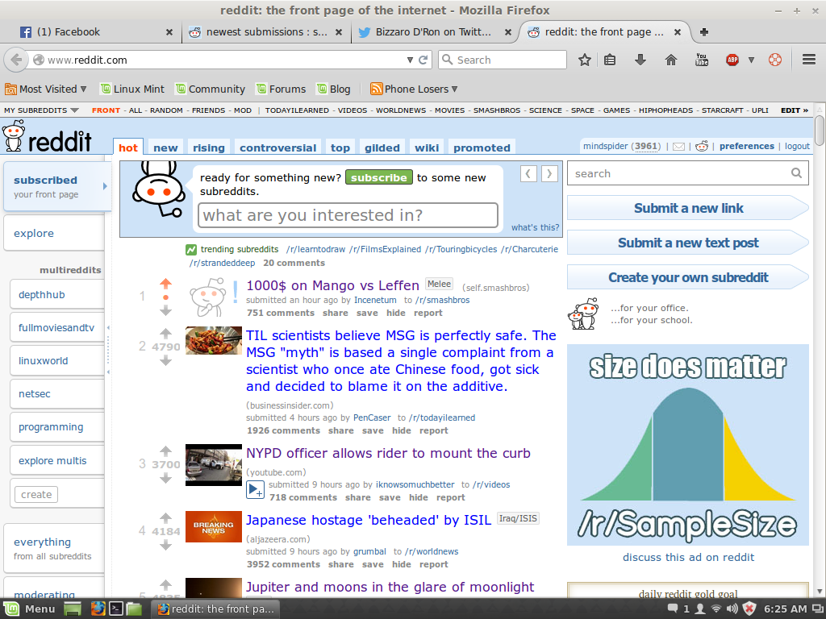826x619 pixels.
Task: Open Firefox downloads arrow icon
Action: click(640, 60)
